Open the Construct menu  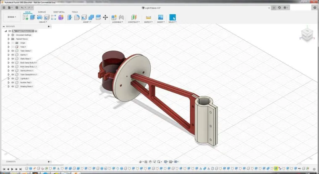pyautogui.click(x=134, y=22)
